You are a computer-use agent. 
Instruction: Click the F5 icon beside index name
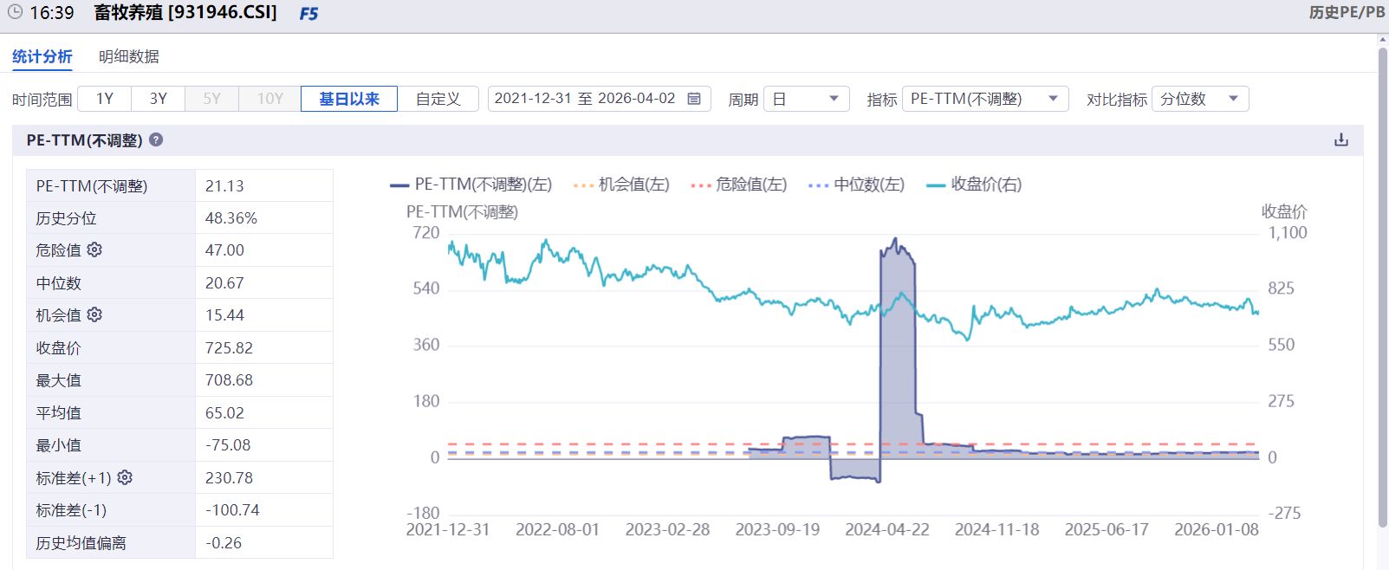click(x=308, y=14)
